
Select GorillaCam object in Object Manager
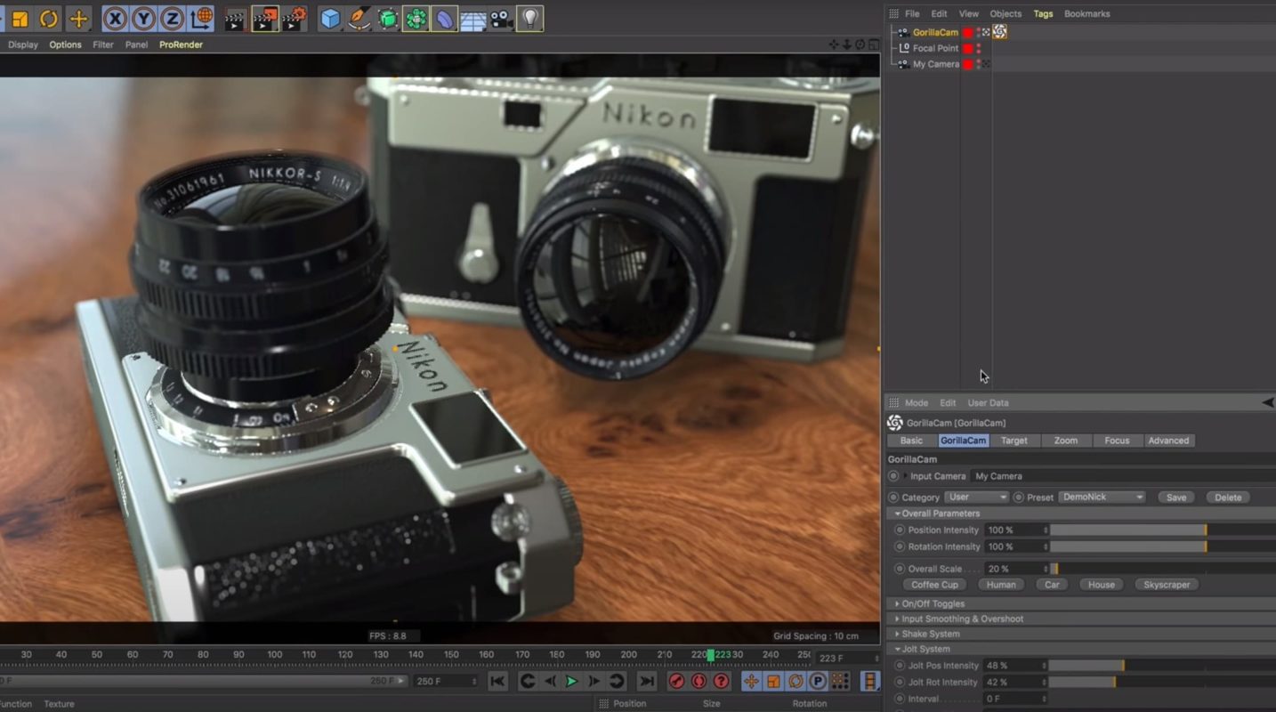point(935,32)
